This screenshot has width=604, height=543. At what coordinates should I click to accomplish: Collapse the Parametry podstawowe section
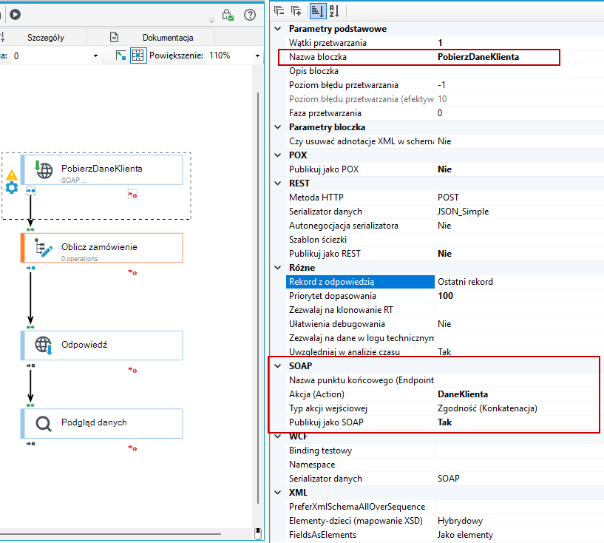278,29
